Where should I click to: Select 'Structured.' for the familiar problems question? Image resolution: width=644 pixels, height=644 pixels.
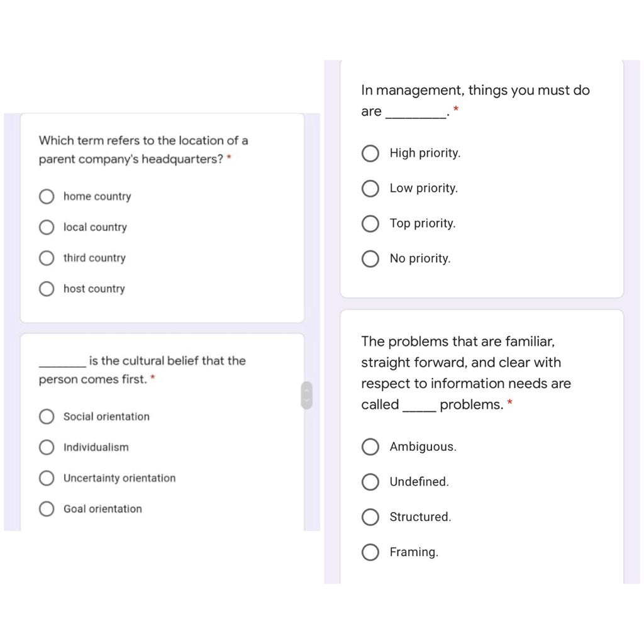[370, 517]
